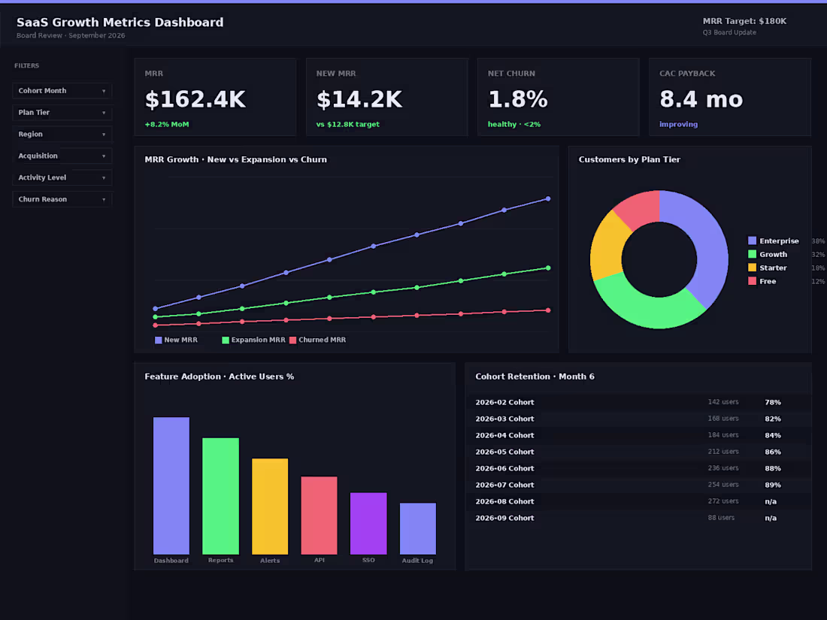Select the 2026-06 Cohort row

point(638,468)
